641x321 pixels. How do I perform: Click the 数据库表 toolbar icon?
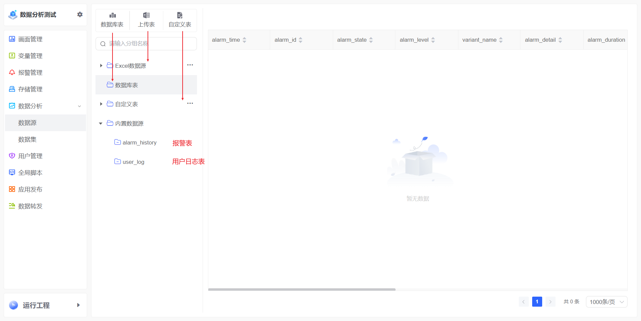113,15
